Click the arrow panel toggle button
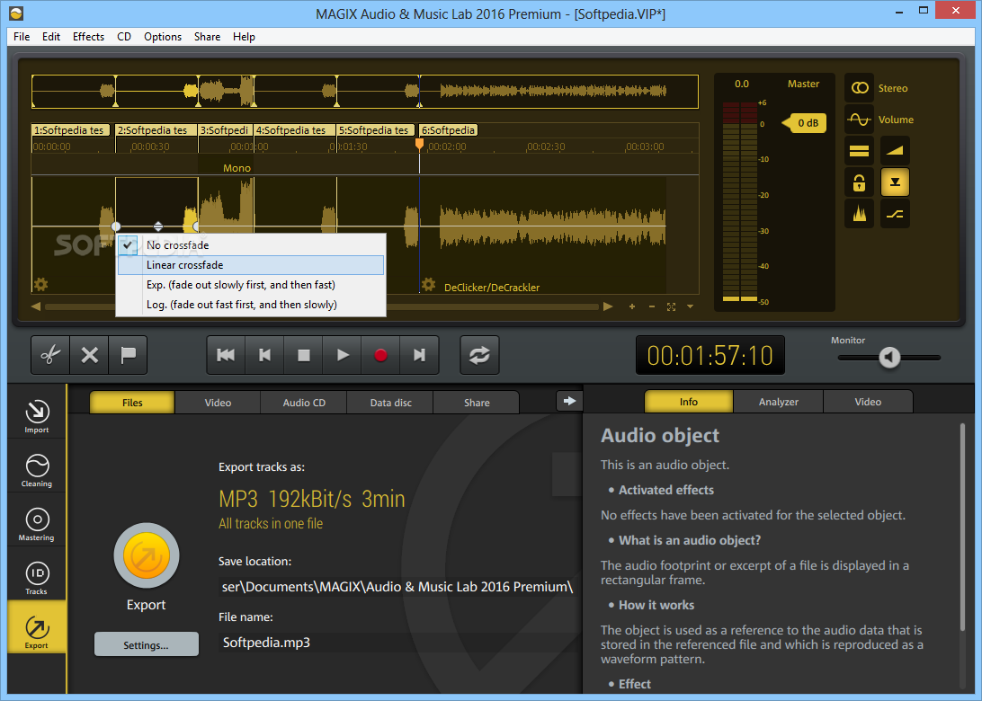 pos(569,401)
